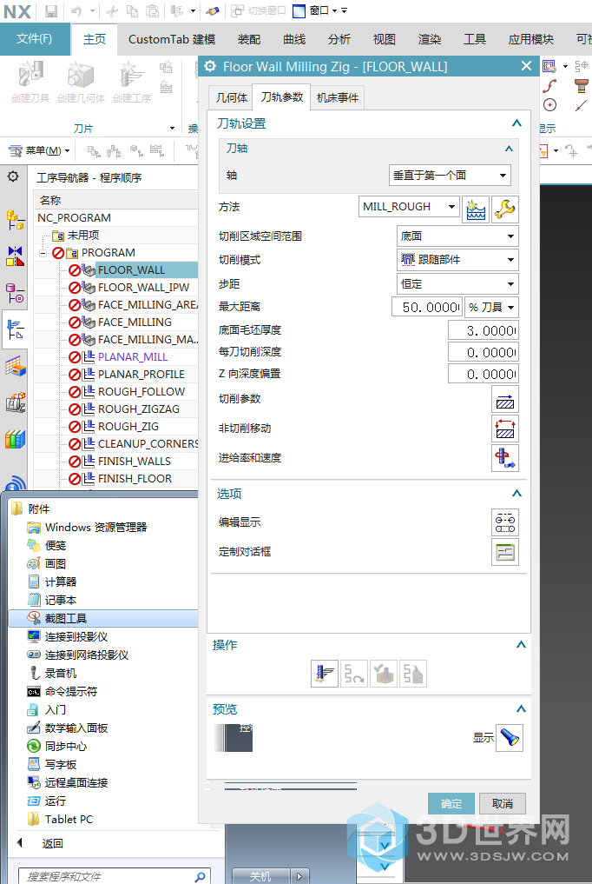592x884 pixels.
Task: Click the Paste clipboard icon
Action: click(152, 10)
